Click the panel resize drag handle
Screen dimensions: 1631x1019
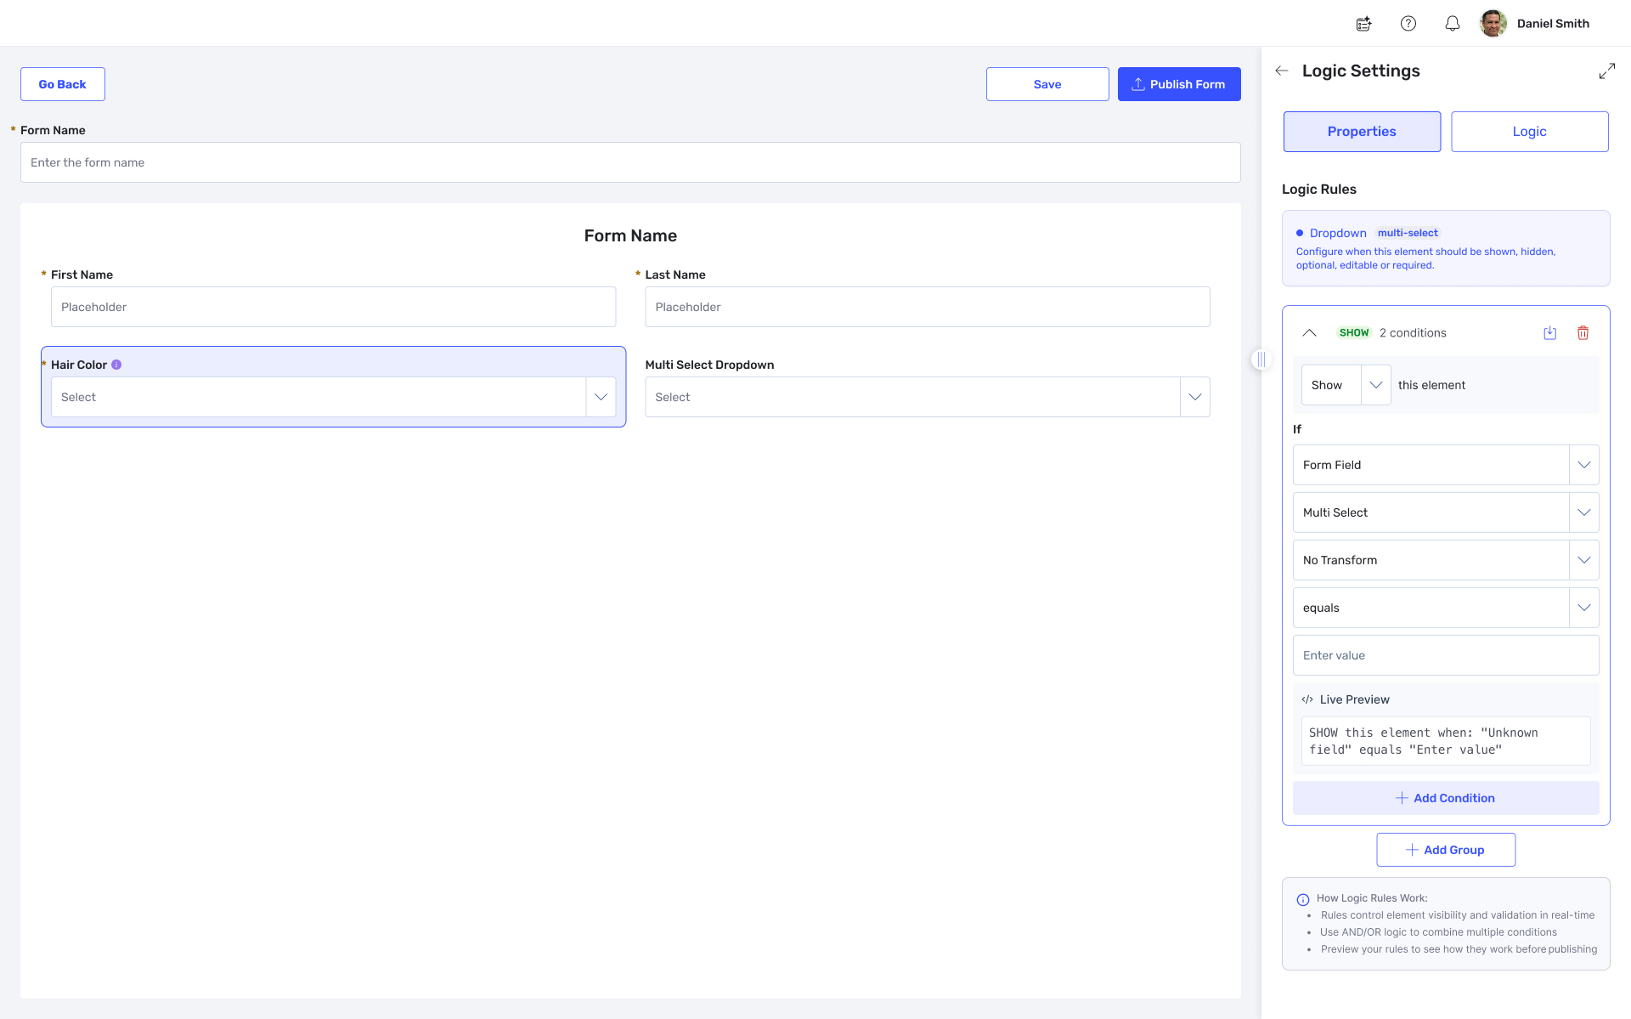click(1261, 359)
